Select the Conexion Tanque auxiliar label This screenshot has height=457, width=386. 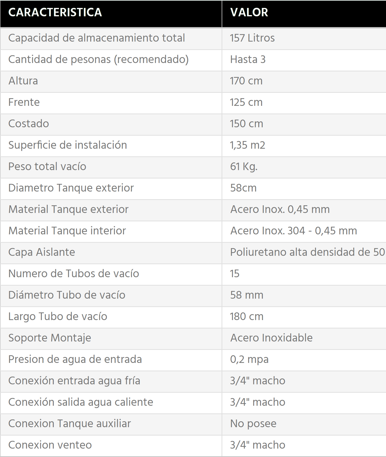(70, 424)
